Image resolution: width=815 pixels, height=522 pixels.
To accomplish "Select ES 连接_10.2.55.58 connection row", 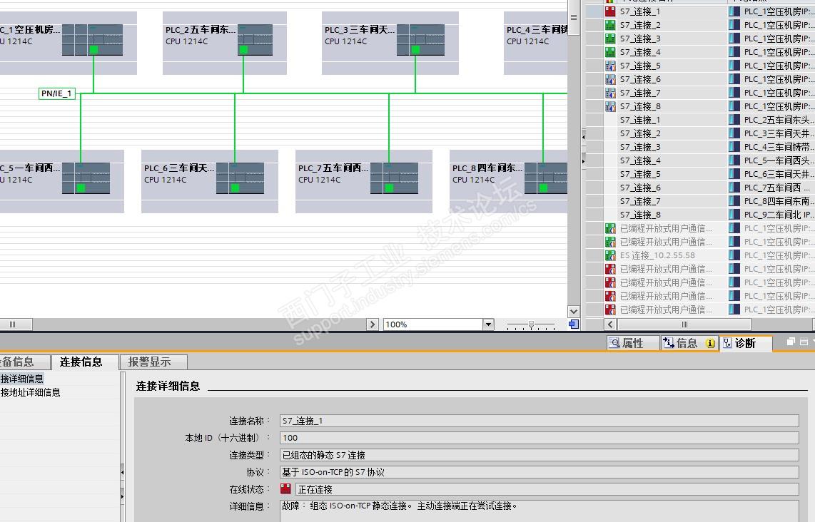I will (700, 255).
